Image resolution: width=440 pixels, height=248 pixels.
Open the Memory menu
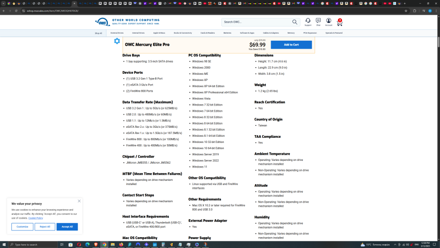point(291,33)
